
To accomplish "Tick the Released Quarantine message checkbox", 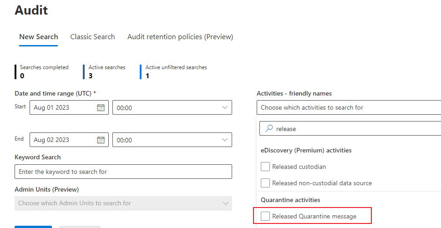I will pyautogui.click(x=265, y=216).
